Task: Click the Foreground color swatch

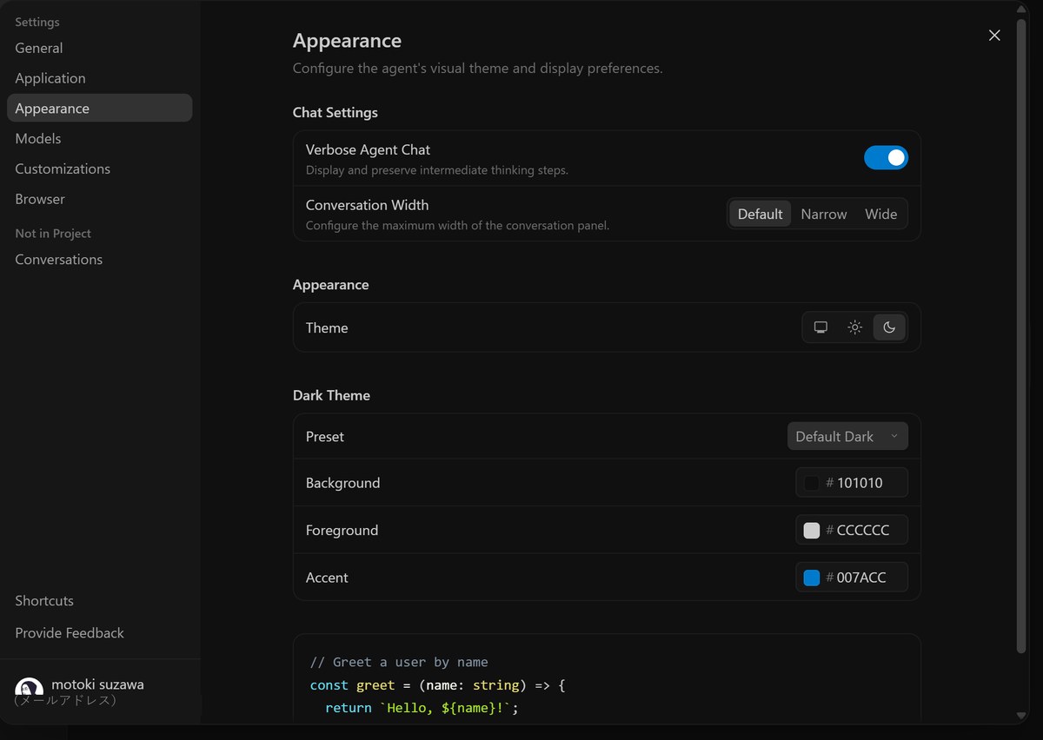Action: tap(812, 530)
